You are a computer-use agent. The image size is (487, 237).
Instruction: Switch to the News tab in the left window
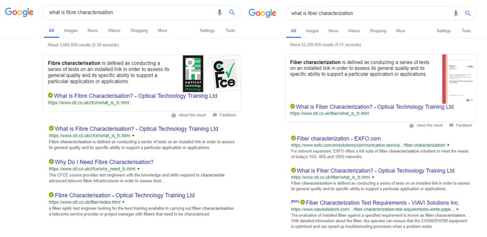93,30
